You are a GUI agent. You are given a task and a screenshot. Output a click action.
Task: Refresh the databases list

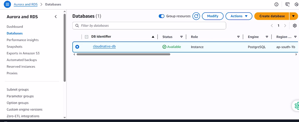coord(196,16)
